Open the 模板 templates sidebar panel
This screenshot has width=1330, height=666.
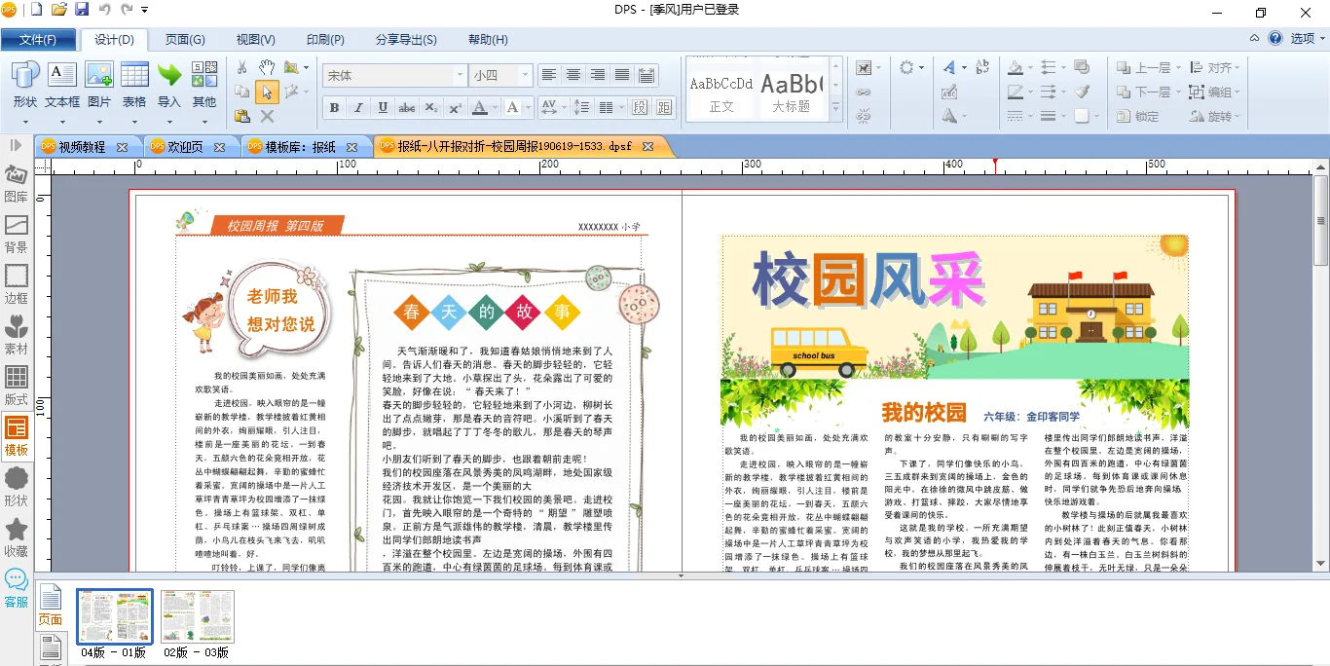[16, 435]
